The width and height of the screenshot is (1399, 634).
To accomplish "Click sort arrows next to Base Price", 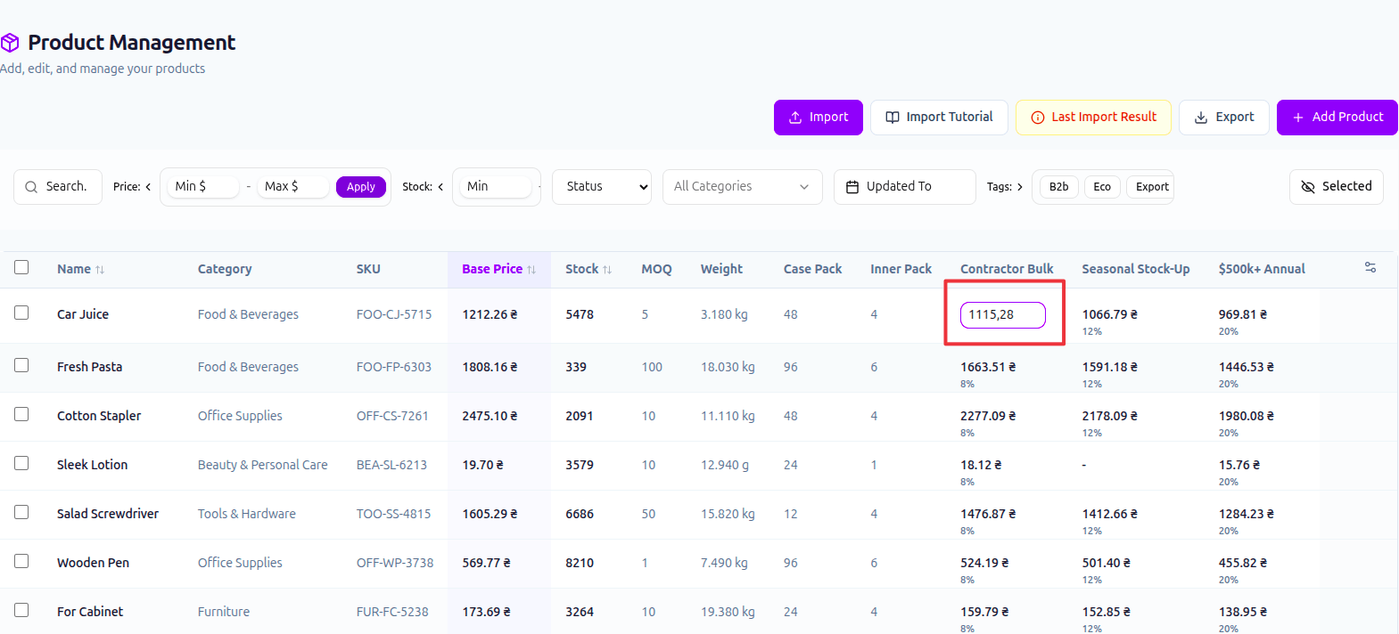I will point(531,270).
